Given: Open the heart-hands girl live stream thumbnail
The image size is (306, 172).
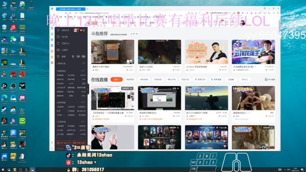Looking at the screenshot, I should point(253,98).
